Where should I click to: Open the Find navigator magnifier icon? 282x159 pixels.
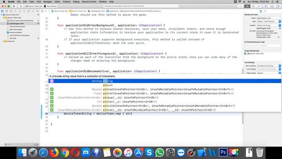(15, 11)
